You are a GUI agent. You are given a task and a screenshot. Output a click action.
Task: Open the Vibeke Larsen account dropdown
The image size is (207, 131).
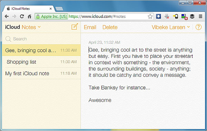[x=171, y=27]
